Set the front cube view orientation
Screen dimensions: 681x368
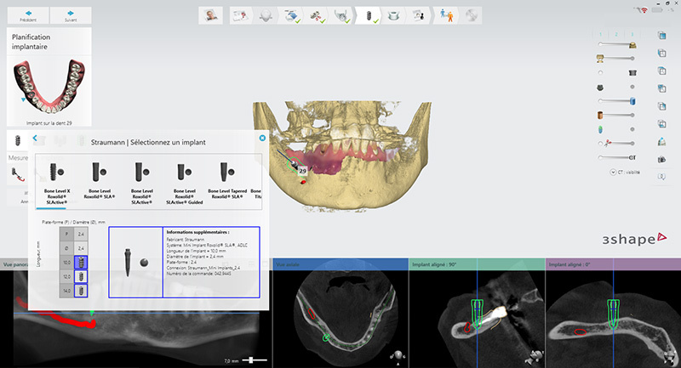click(x=662, y=36)
